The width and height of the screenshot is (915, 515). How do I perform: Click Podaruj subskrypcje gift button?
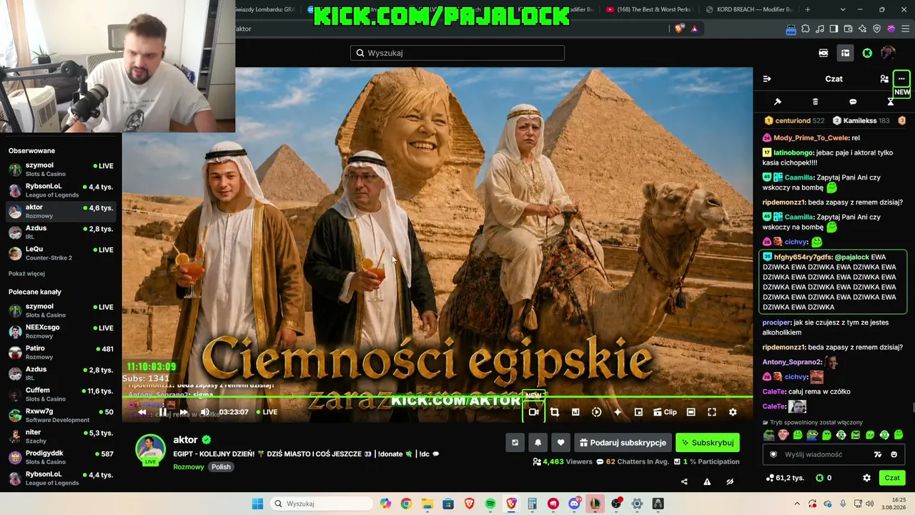[x=623, y=443]
